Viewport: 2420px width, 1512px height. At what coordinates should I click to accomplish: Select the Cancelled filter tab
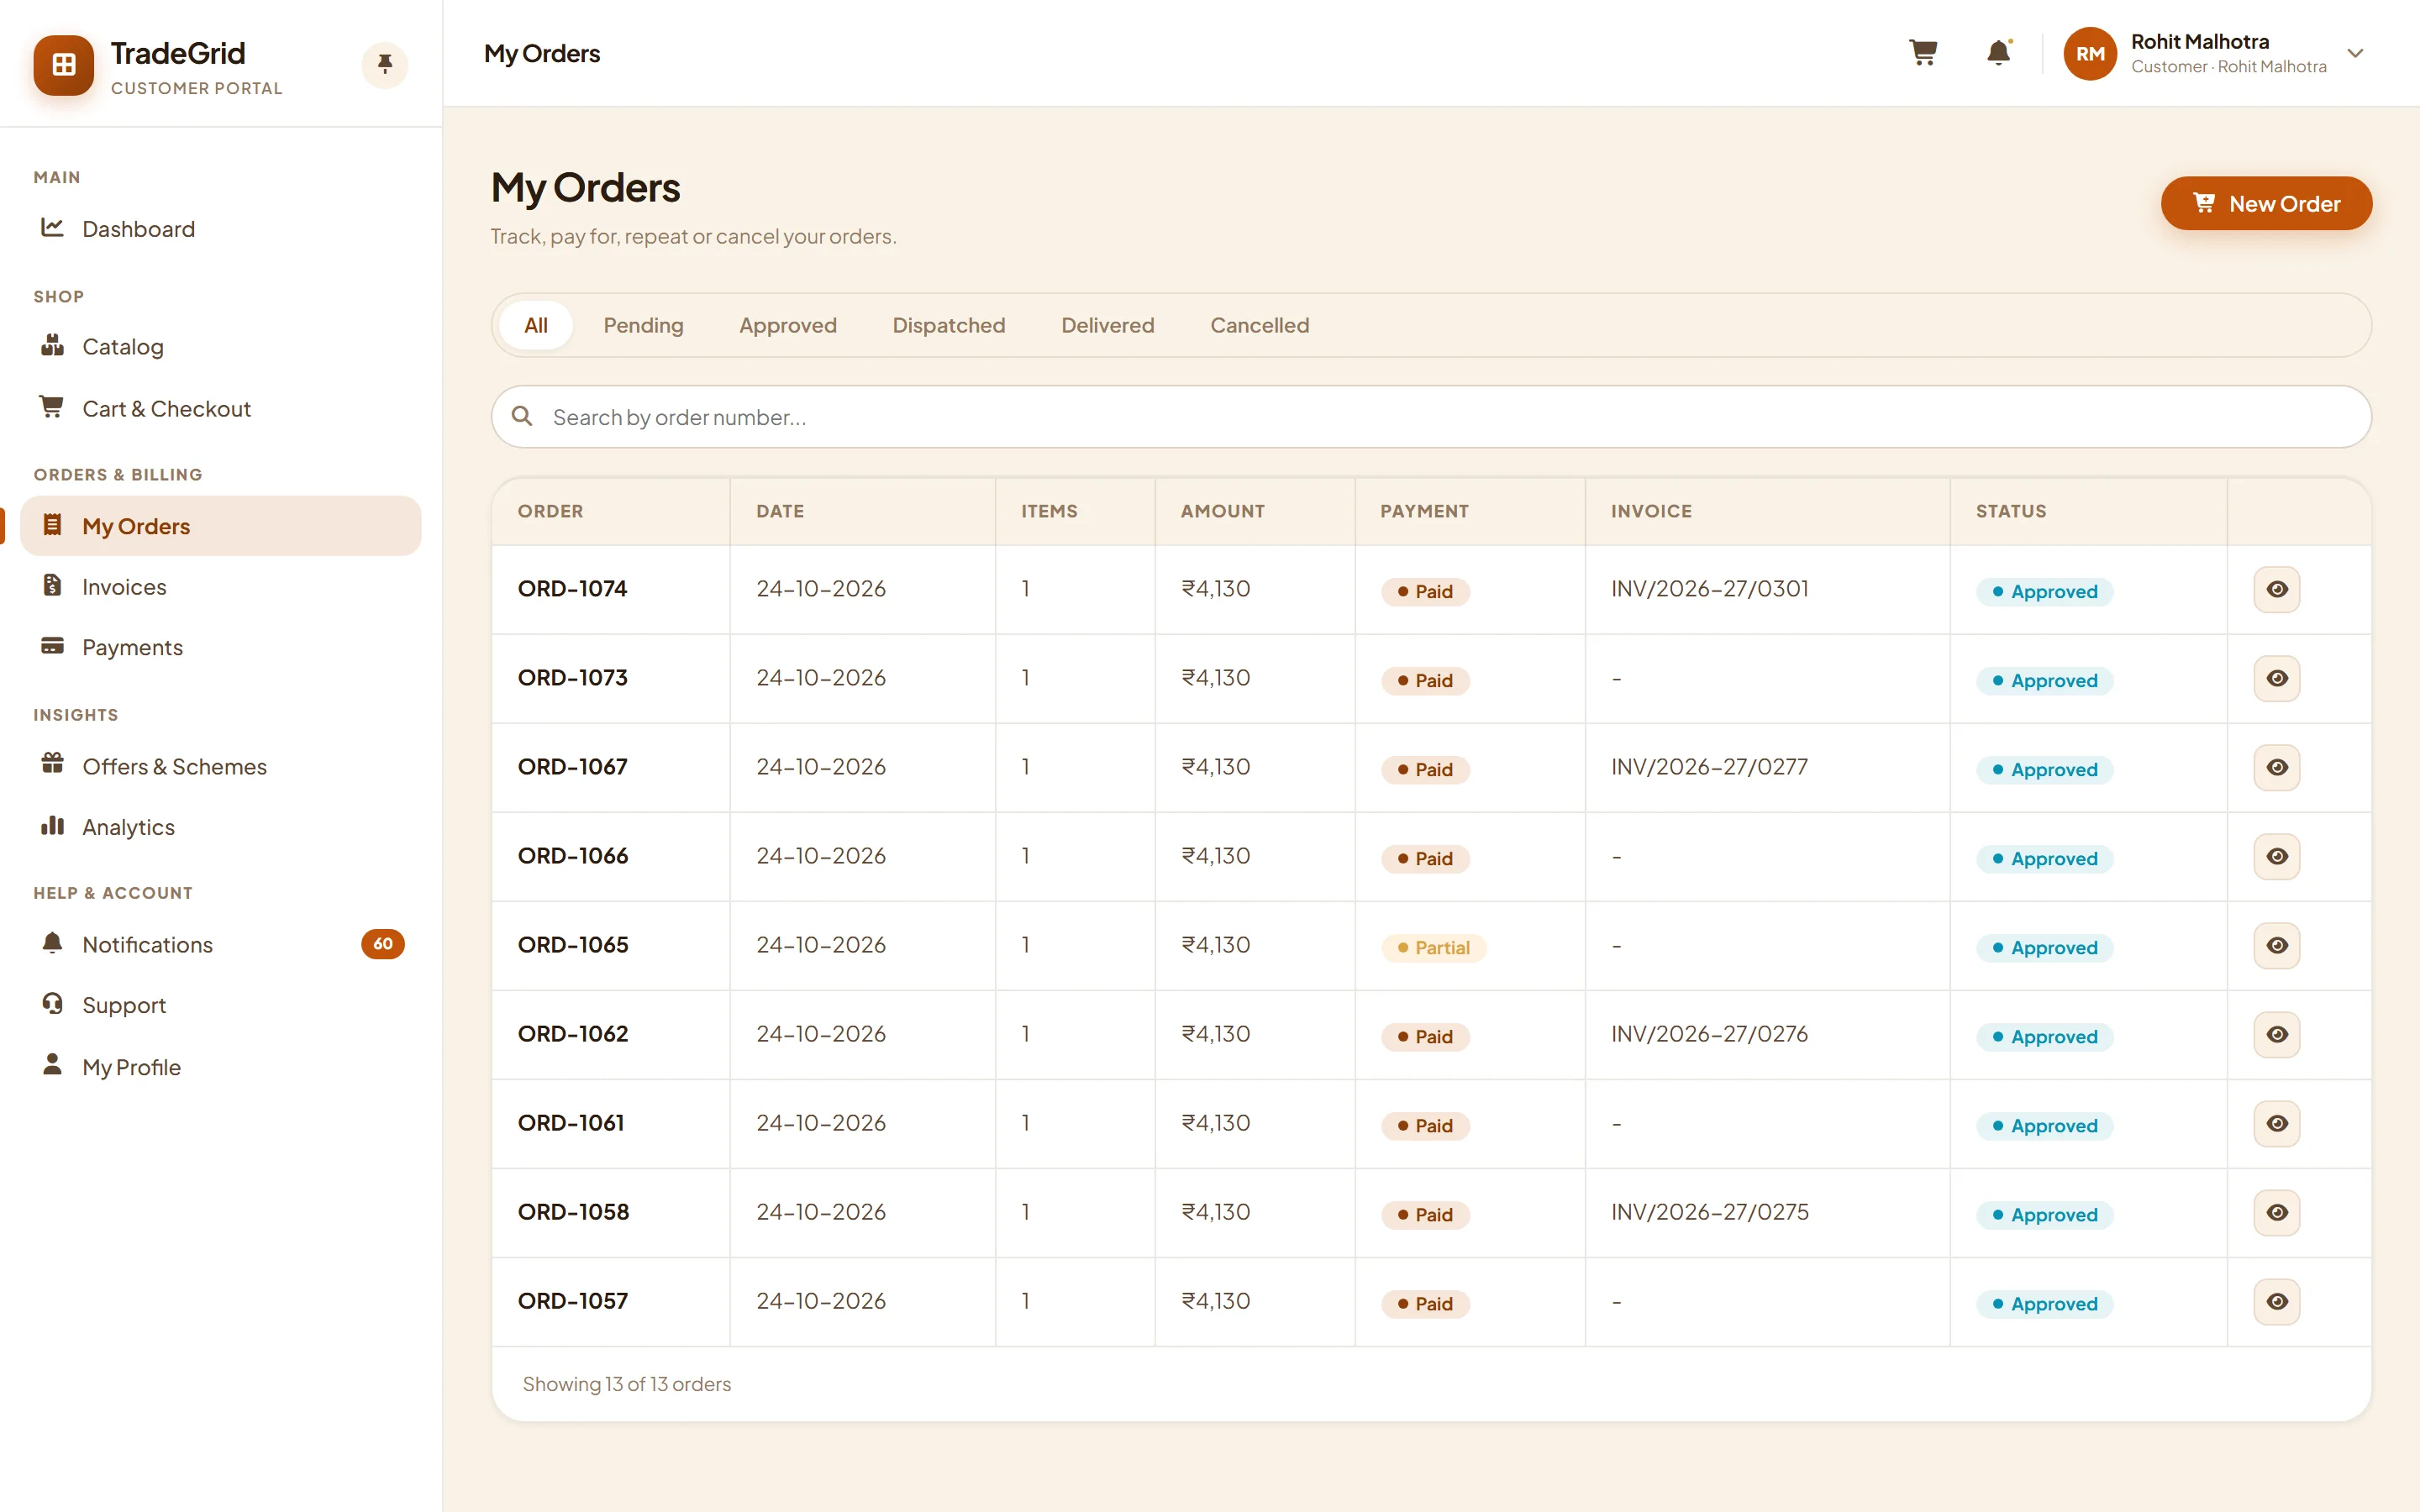pos(1259,325)
